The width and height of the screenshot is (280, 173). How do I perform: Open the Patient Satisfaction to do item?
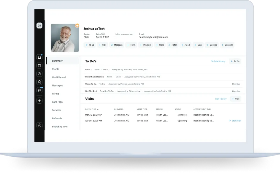[x=163, y=77]
